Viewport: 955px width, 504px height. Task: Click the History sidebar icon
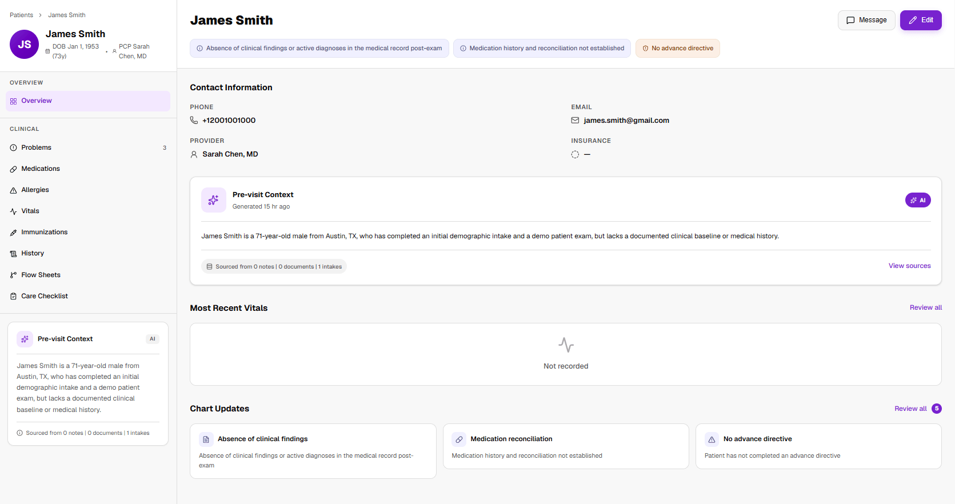coord(13,254)
